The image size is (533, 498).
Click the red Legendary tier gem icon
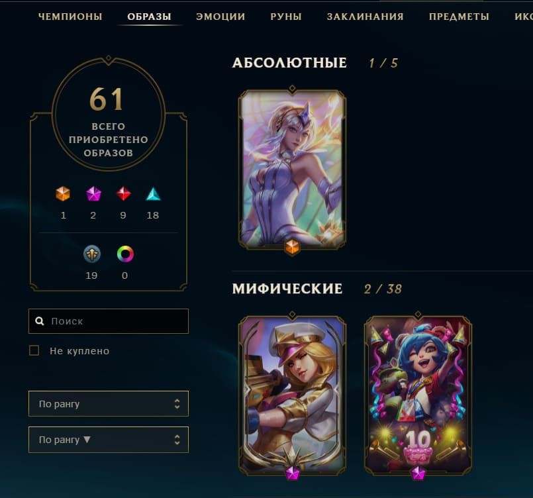coord(123,194)
